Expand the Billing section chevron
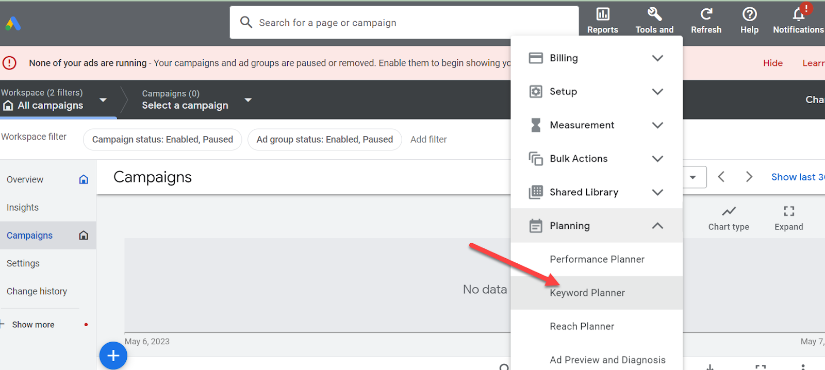Screen dimensions: 825x370 pos(657,58)
